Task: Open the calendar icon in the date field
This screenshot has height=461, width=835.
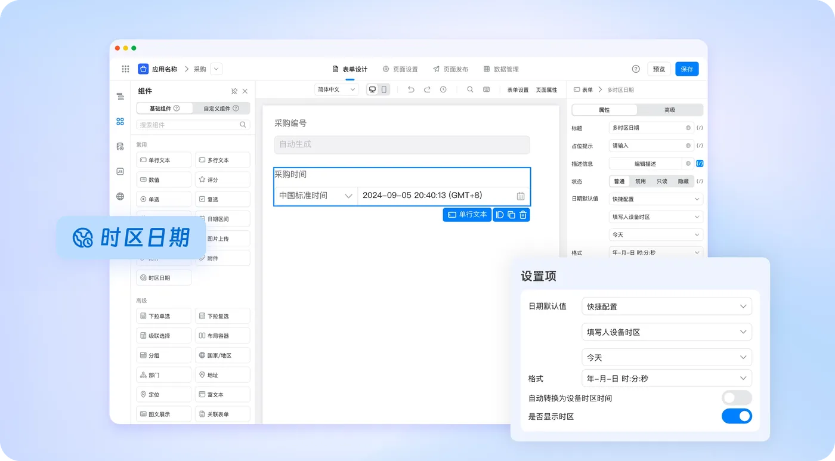Action: (521, 196)
